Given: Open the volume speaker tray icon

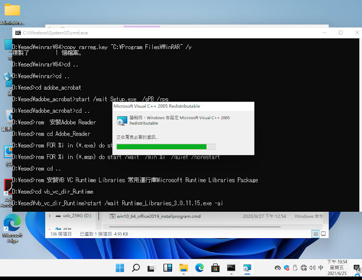Looking at the screenshot, I should pyautogui.click(x=312, y=268).
